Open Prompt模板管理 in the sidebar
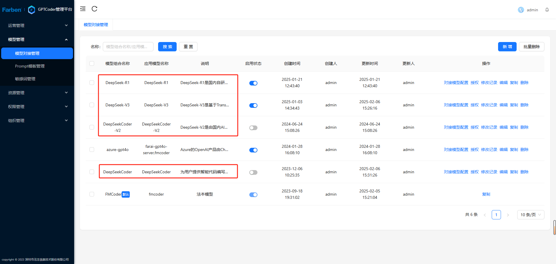The width and height of the screenshot is (556, 264). pyautogui.click(x=30, y=66)
